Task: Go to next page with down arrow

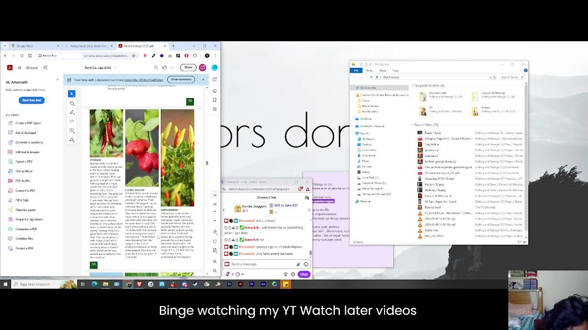Action: point(215,221)
